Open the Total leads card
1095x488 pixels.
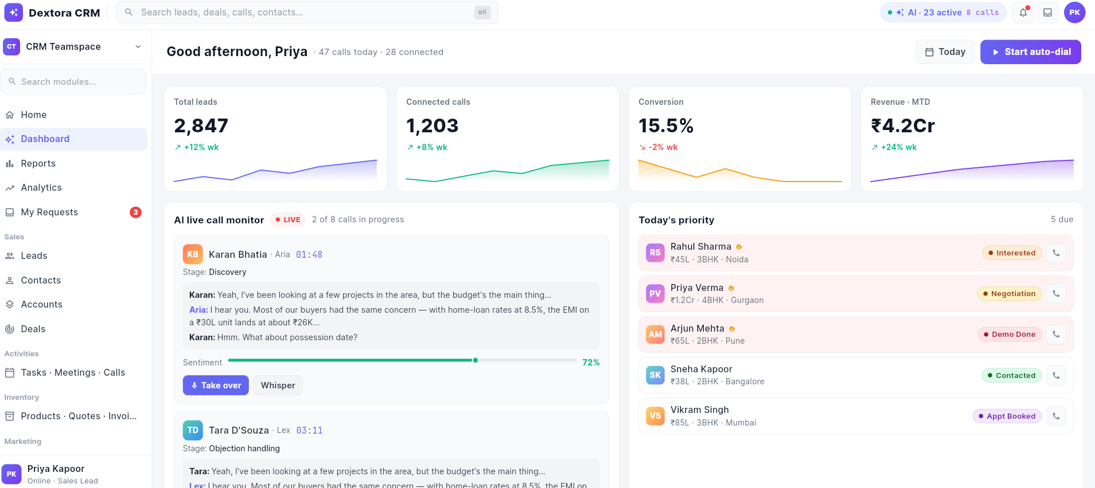tap(275, 139)
